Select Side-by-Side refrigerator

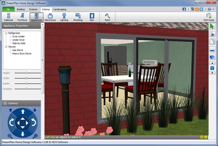[x=19, y=43]
